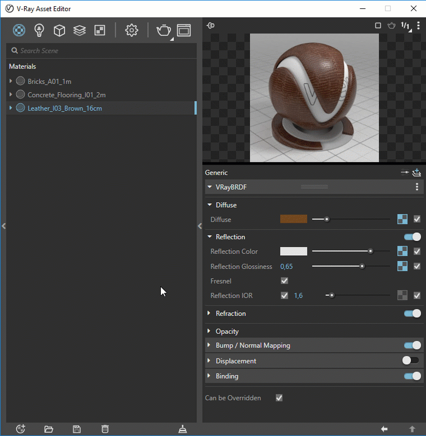Select the Leather_I03_Brown_16cm material
This screenshot has height=436, width=426.
point(101,108)
